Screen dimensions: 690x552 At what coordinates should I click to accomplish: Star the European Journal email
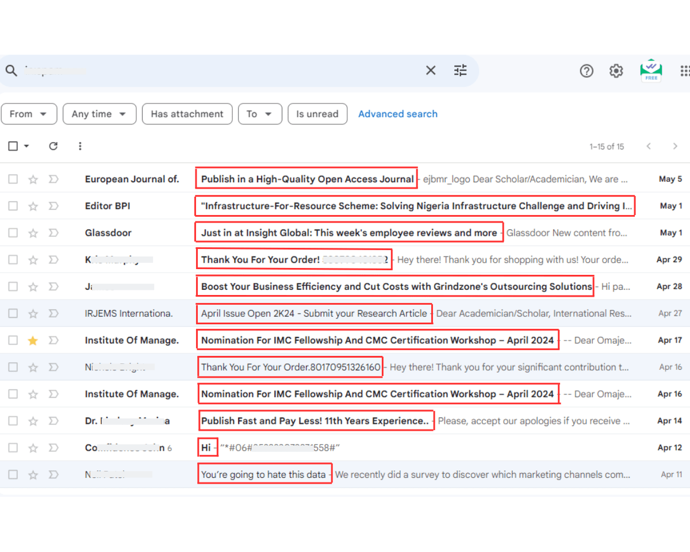click(33, 179)
